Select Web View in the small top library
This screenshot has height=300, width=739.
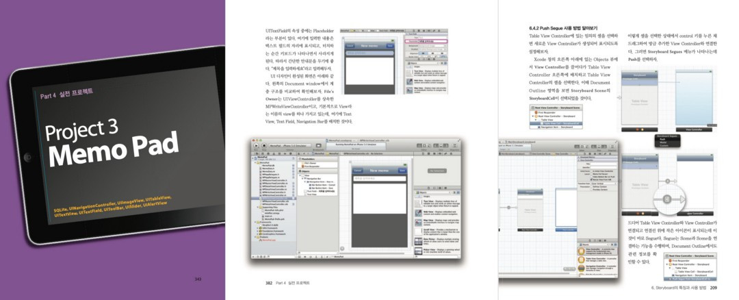point(426,82)
